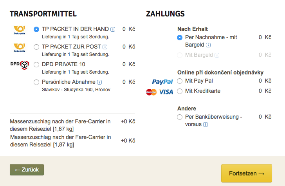
Task: Select Mit Pay Pal payment method
Action: (x=180, y=81)
